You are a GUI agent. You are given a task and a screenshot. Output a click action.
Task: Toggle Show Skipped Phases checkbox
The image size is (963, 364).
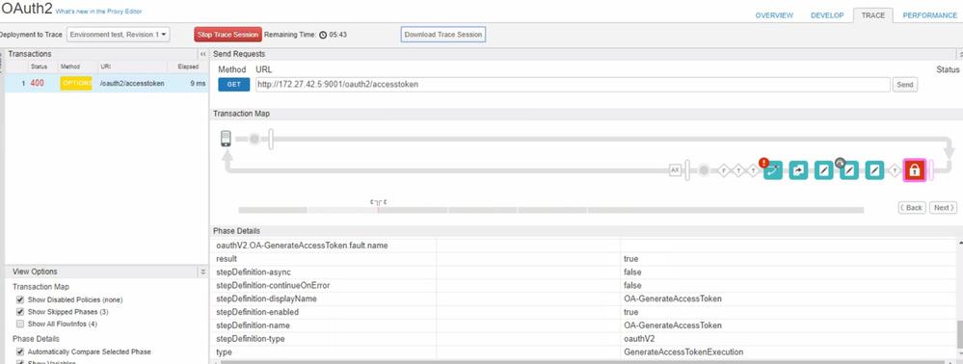(x=20, y=312)
